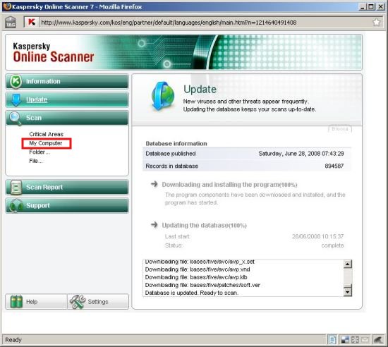Click the status value 'complete'
This screenshot has height=347, width=388.
332,245
